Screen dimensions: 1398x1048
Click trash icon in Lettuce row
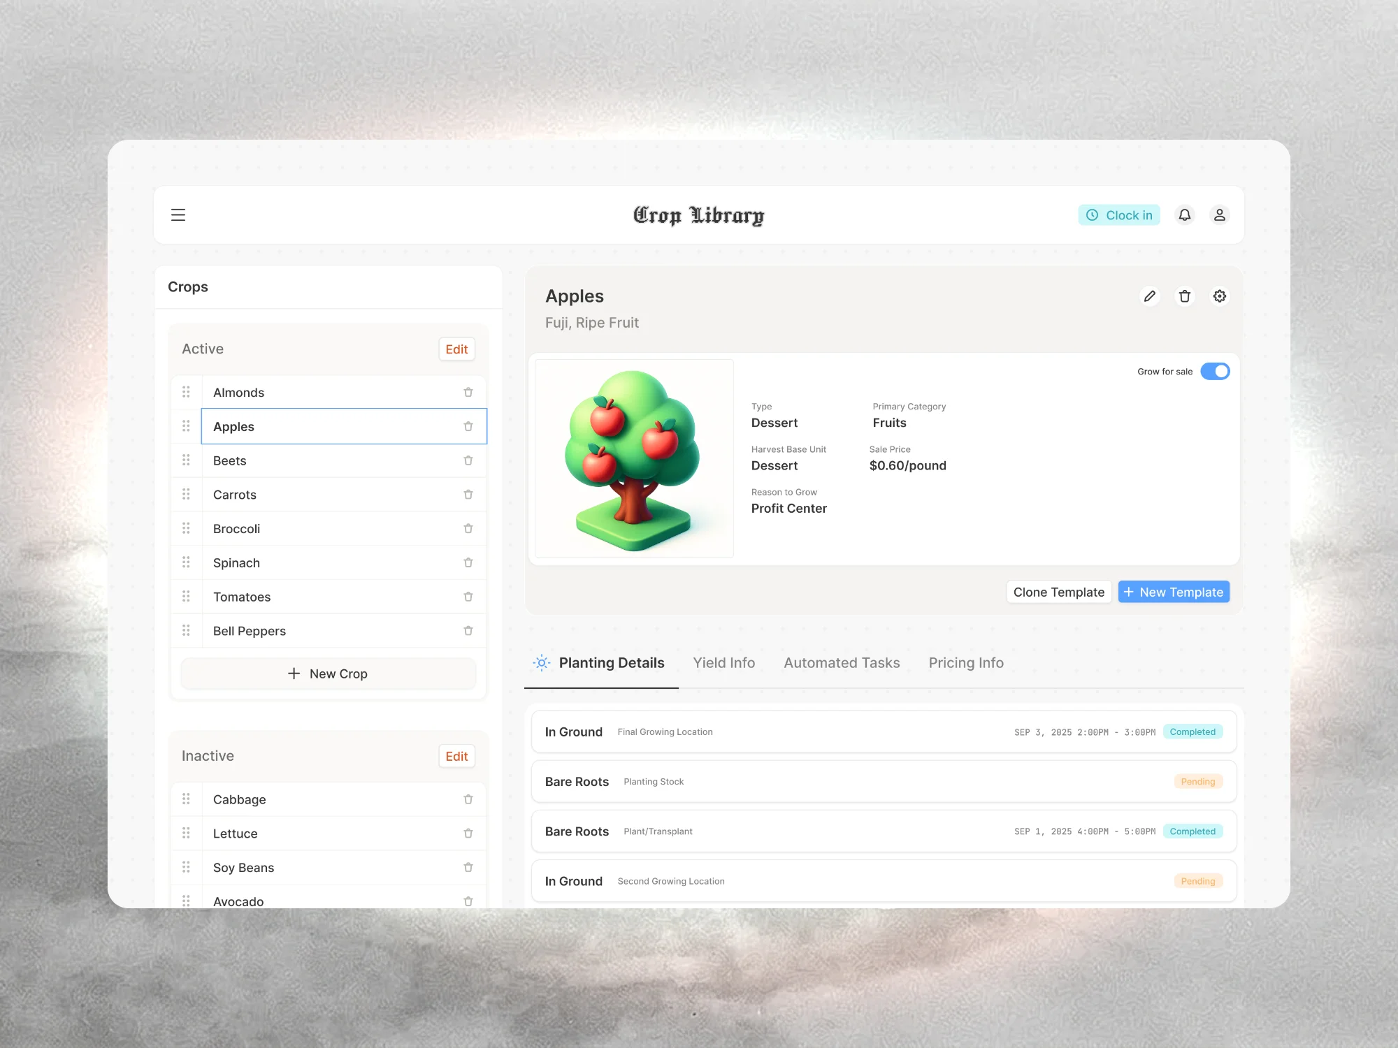tap(468, 834)
